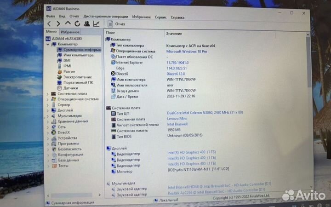Open Разгон overclock tree item
331x207 pixels.
coord(69,71)
